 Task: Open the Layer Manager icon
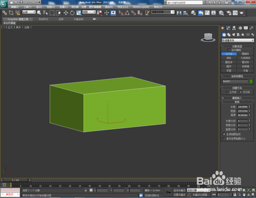coord(193,13)
